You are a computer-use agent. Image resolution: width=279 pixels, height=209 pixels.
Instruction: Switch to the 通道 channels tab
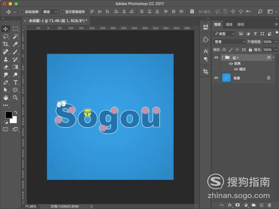pyautogui.click(x=229, y=24)
